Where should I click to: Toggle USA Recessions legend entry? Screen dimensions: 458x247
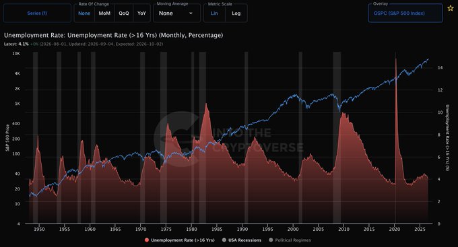click(x=242, y=240)
